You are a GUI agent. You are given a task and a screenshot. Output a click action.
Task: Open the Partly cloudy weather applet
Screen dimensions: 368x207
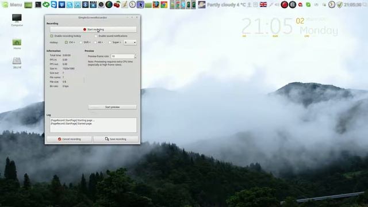(223, 5)
